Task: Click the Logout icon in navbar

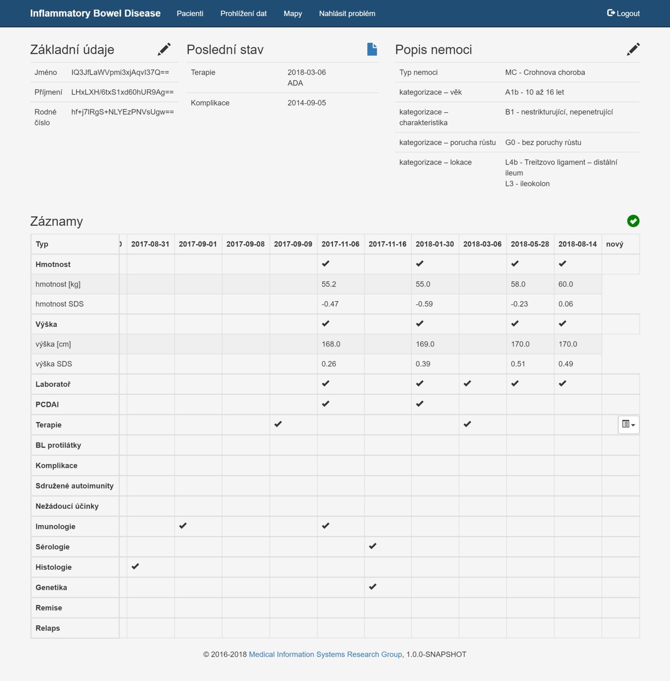Action: (611, 13)
